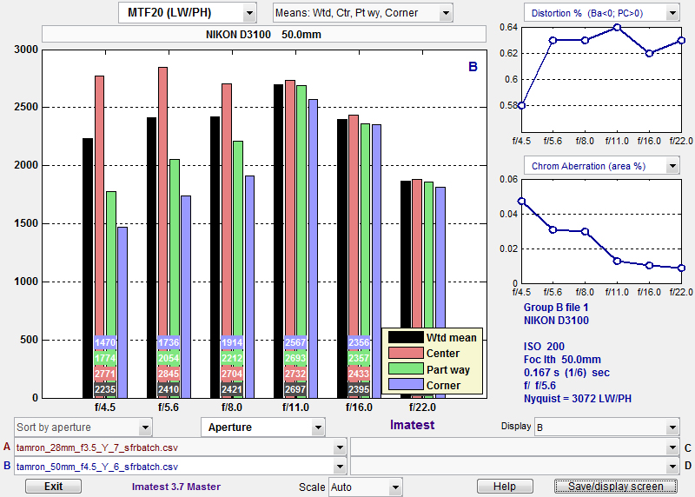Click the 2697 weighted mean value label

coord(295,389)
